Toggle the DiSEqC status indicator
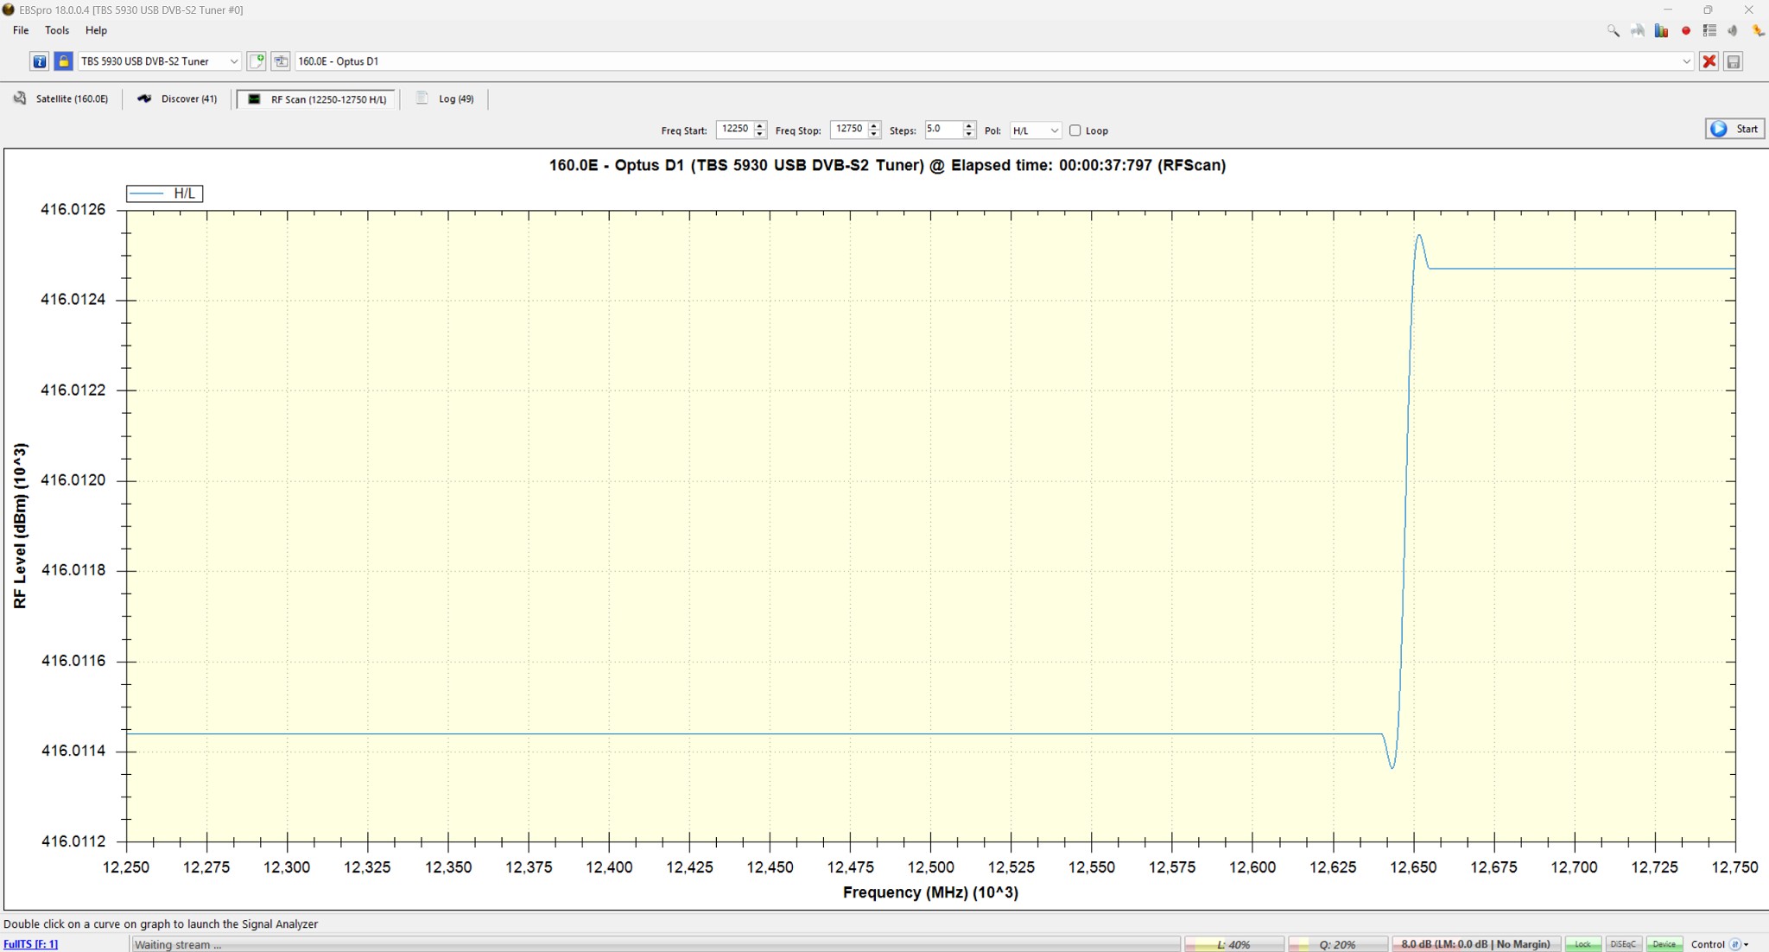The height and width of the screenshot is (952, 1769). point(1623,944)
